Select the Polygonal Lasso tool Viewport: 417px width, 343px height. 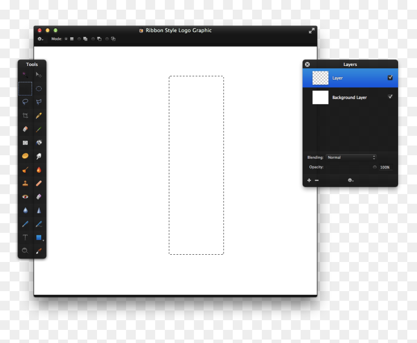[39, 102]
